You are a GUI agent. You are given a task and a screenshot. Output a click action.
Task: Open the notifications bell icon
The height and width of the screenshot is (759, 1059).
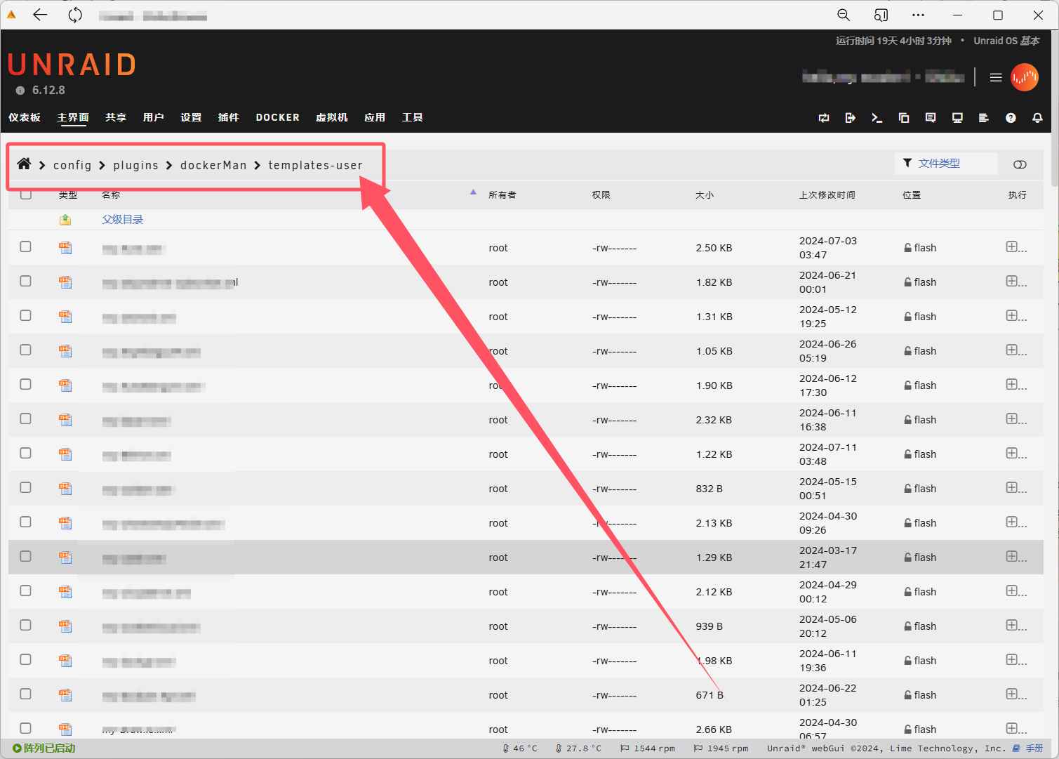click(x=1037, y=118)
